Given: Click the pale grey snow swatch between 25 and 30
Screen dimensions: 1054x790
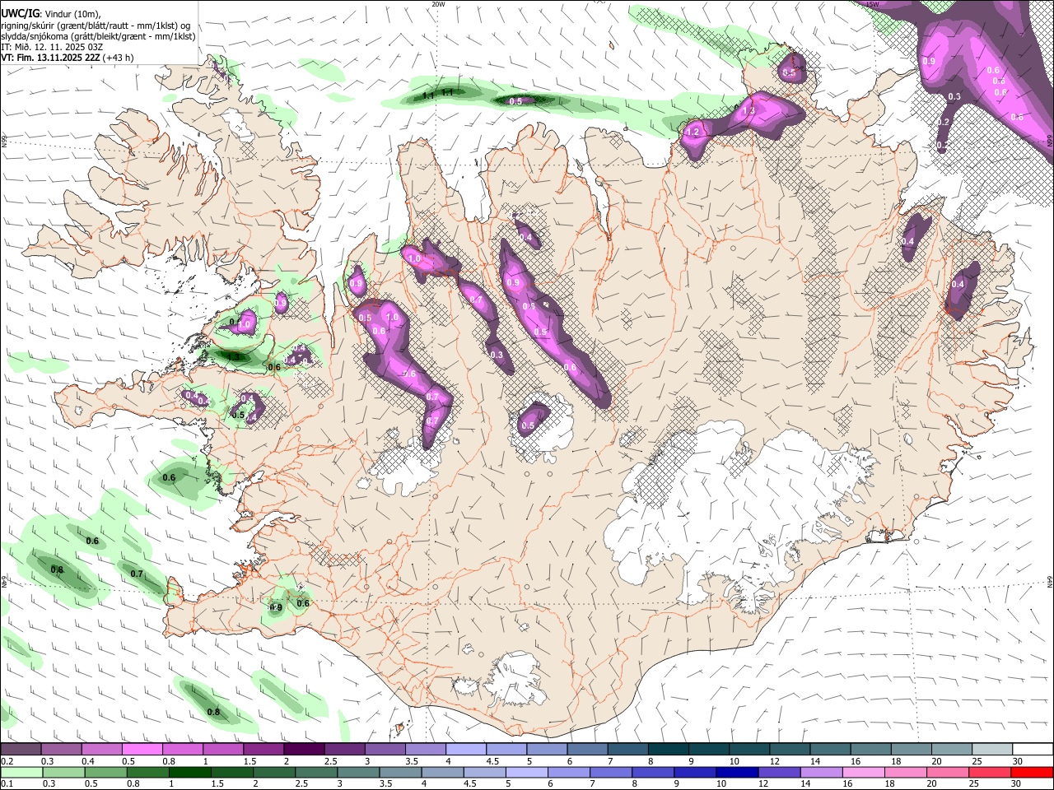Looking at the screenshot, I should 993,749.
